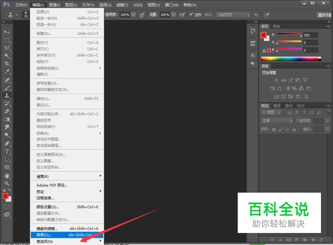Select the Eyedropper tool
Screen dimensions: 333x245
coord(7,72)
